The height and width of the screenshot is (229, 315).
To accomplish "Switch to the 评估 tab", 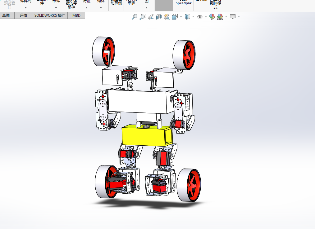I will tap(23, 15).
